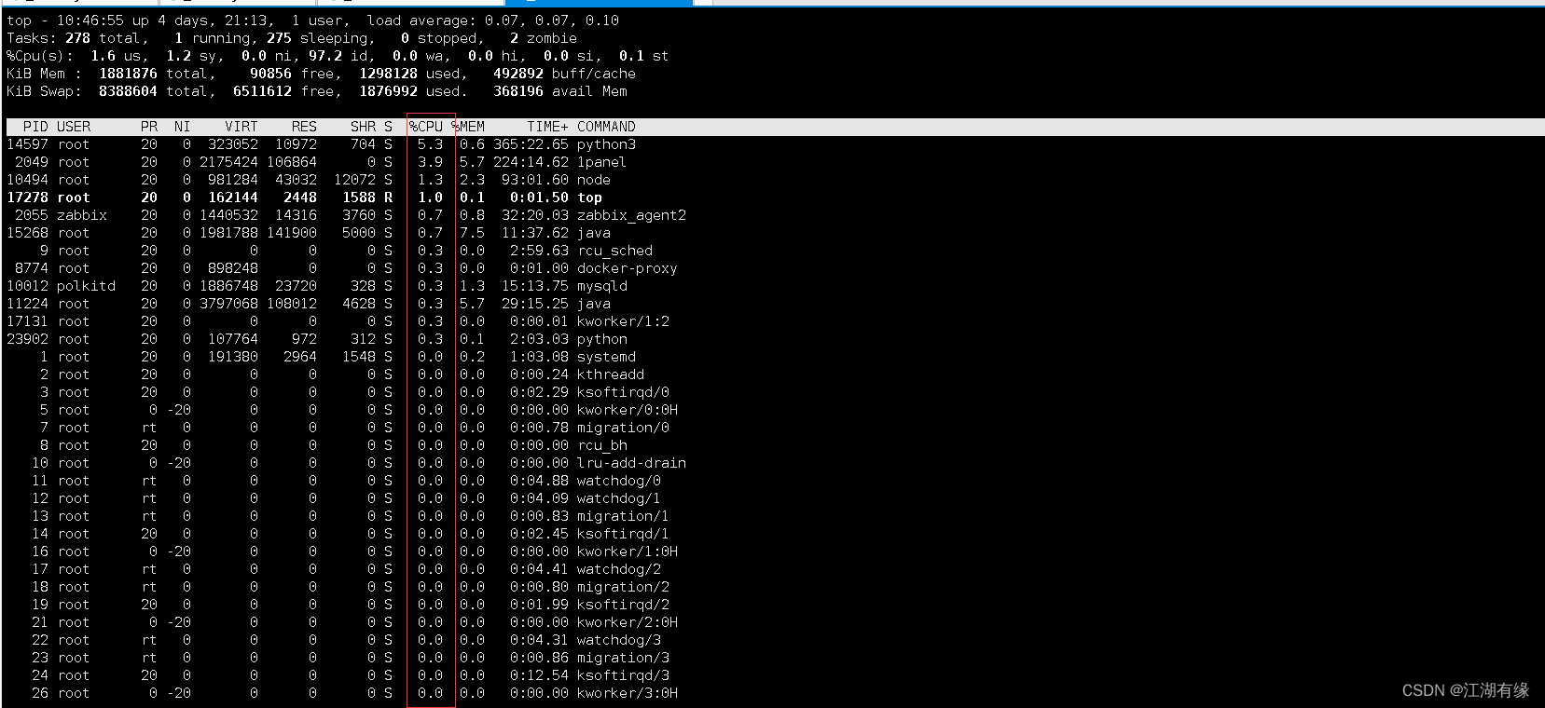
Task: Click bold PID 17278 of top process
Action: point(27,197)
